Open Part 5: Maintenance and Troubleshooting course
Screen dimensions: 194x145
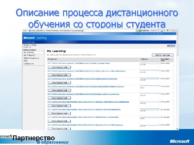[x=83, y=94]
